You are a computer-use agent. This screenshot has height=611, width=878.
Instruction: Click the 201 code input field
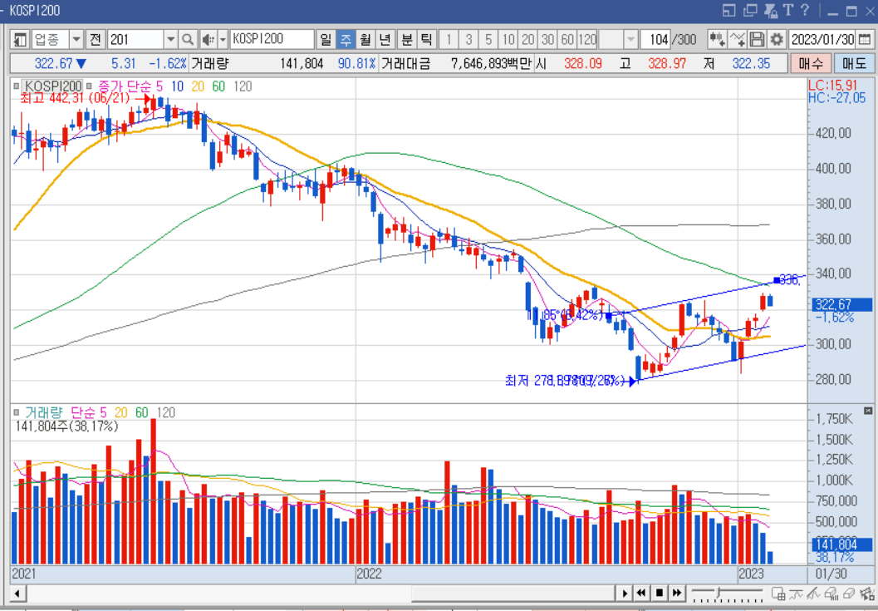pyautogui.click(x=135, y=39)
